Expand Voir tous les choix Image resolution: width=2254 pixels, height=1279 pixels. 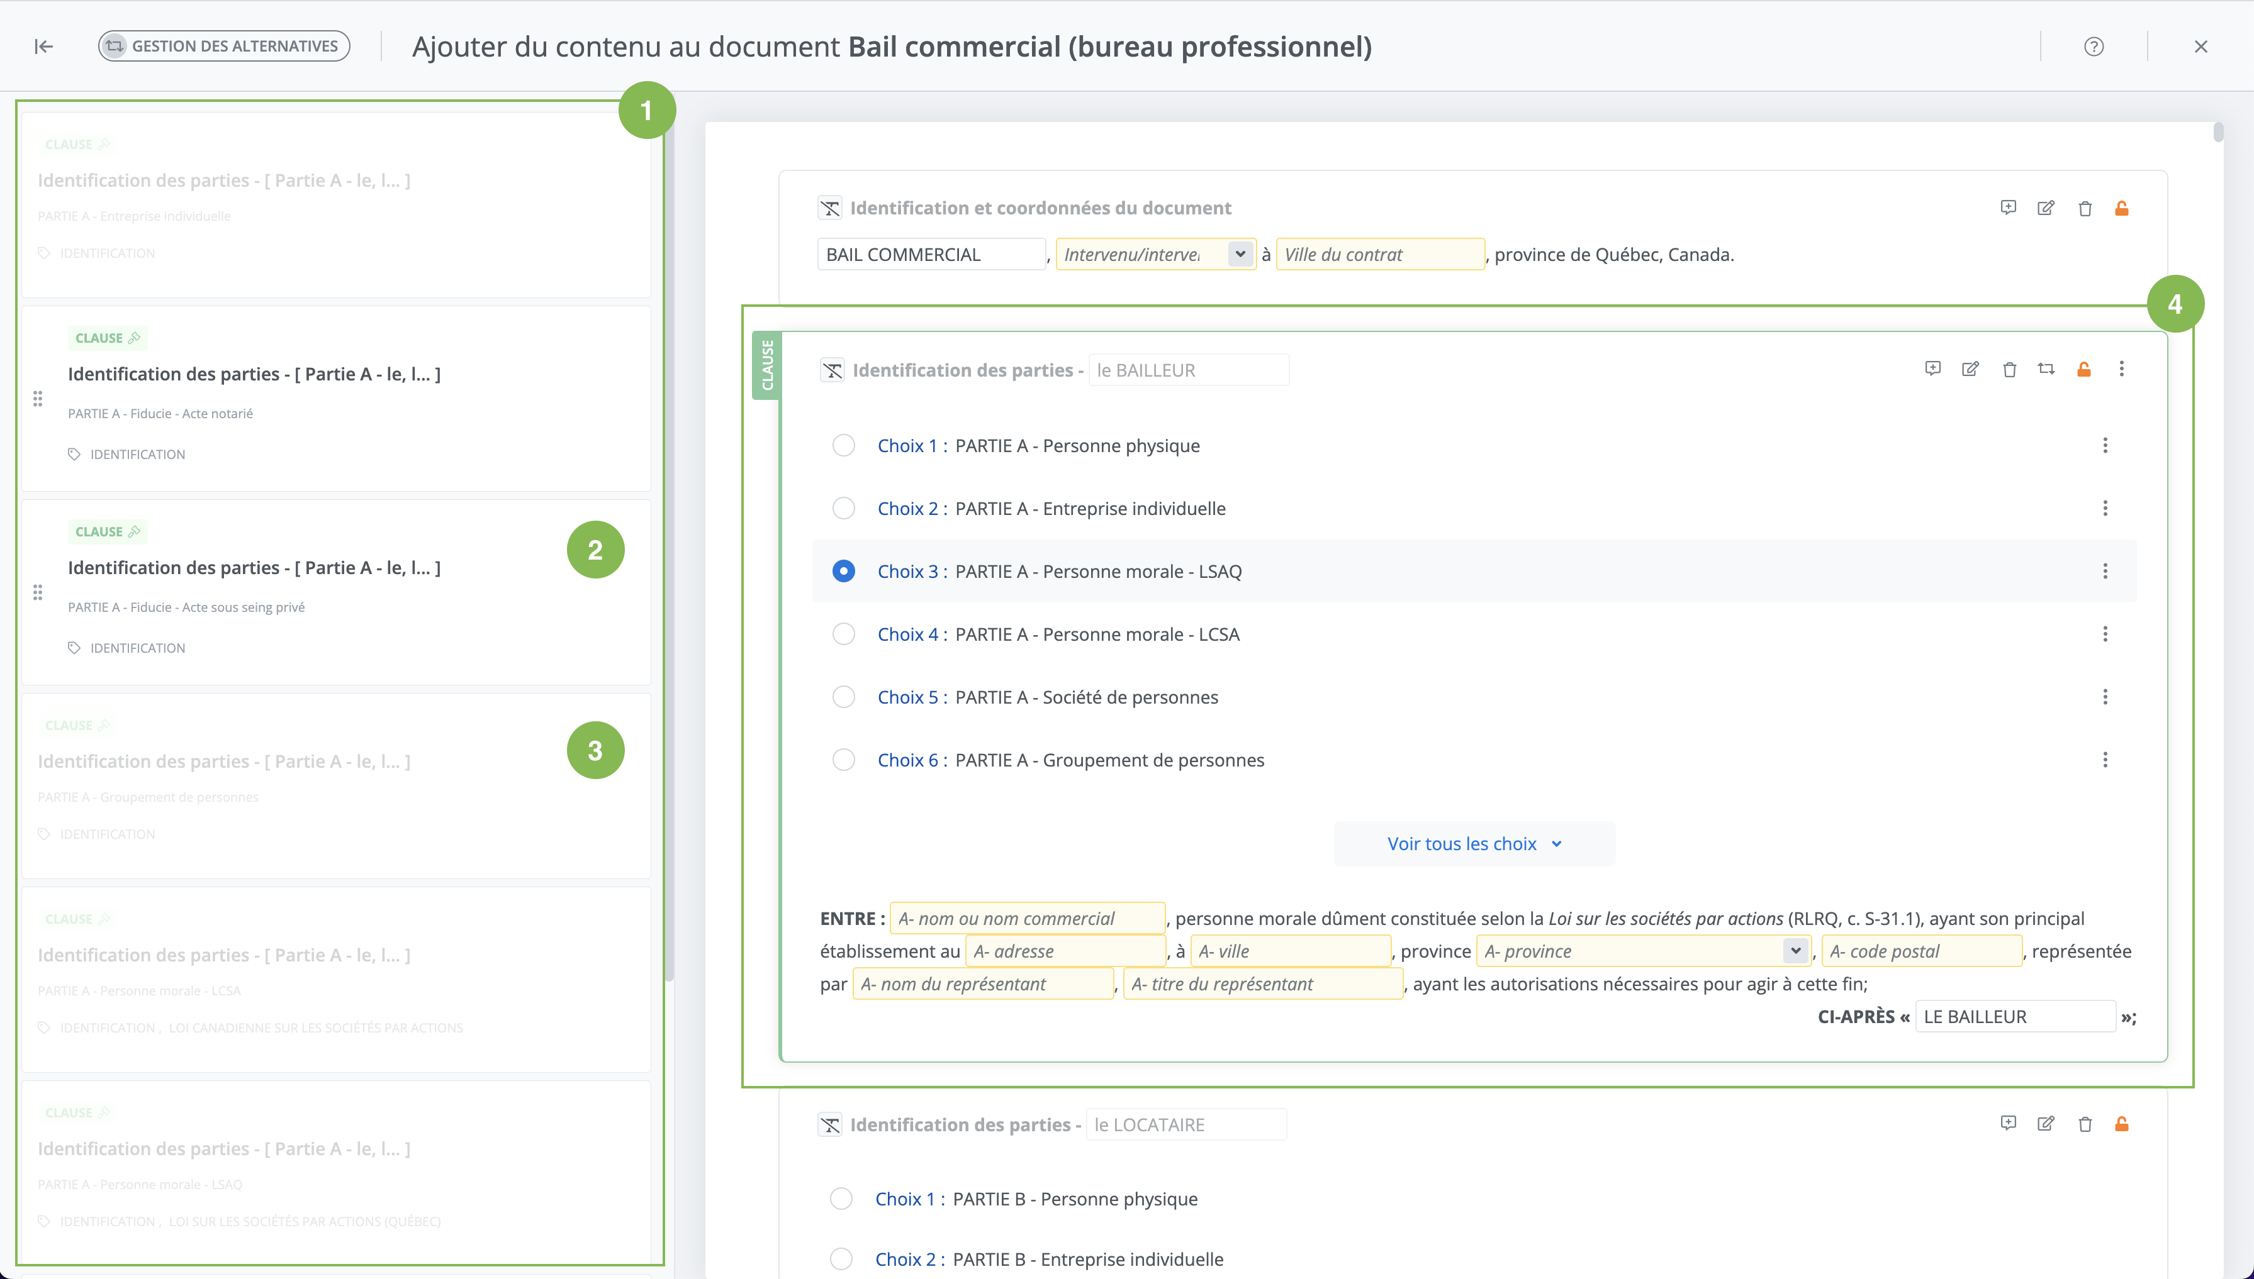pos(1473,844)
